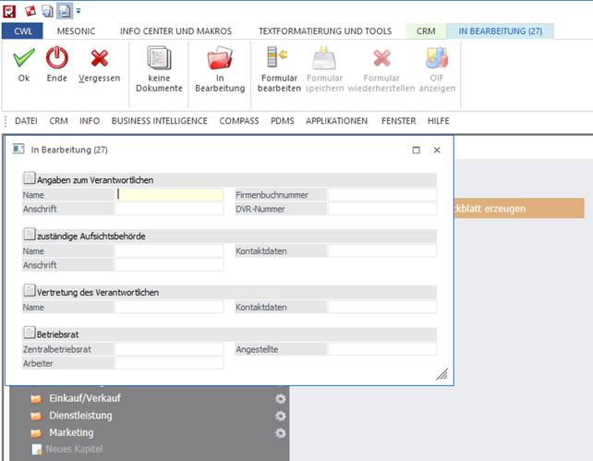Open the quick access toolbar dropdown arrow

tap(79, 11)
